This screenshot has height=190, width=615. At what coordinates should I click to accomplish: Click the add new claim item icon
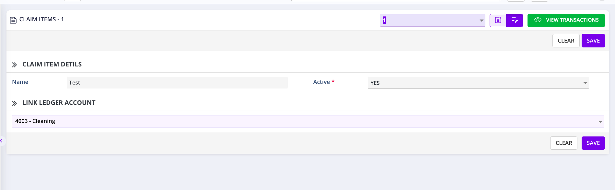pos(498,20)
